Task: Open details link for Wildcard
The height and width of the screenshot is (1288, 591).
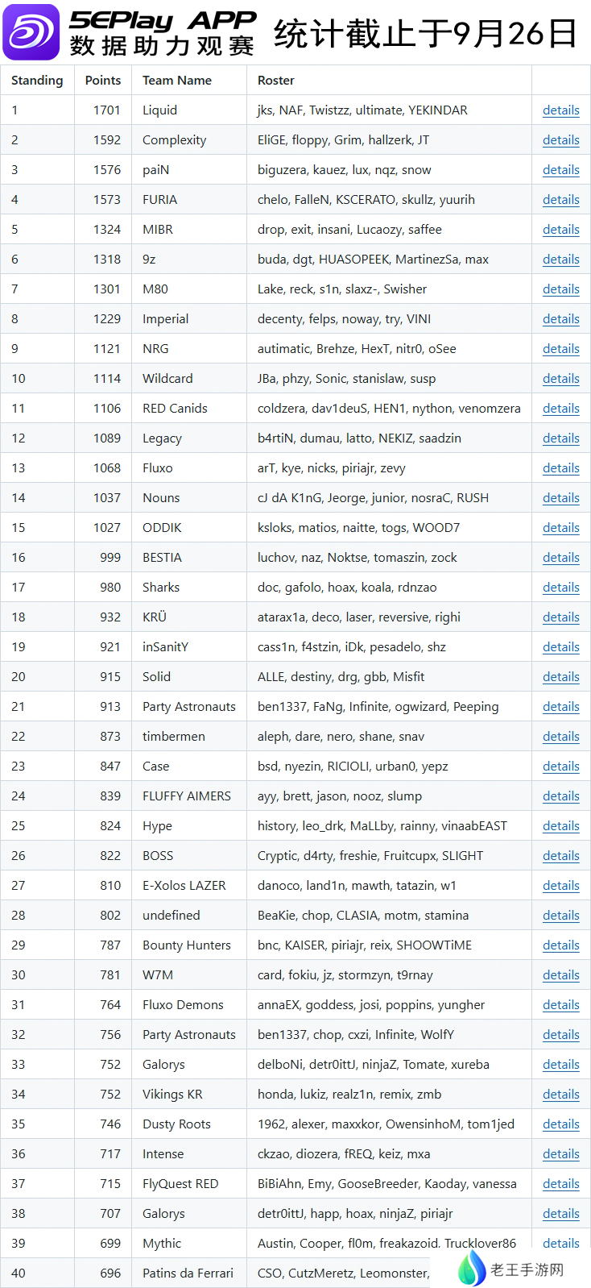Action: click(x=561, y=379)
